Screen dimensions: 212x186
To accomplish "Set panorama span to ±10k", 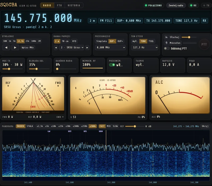I will tap(54, 126).
